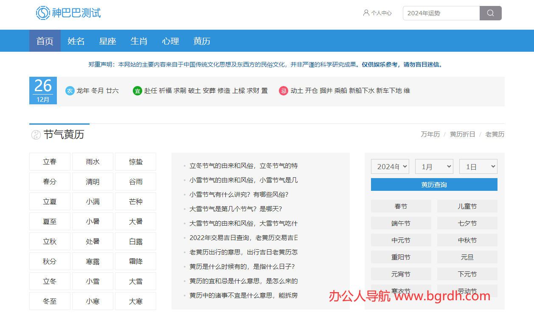Select the 冬至 solar term cell

tap(50, 301)
